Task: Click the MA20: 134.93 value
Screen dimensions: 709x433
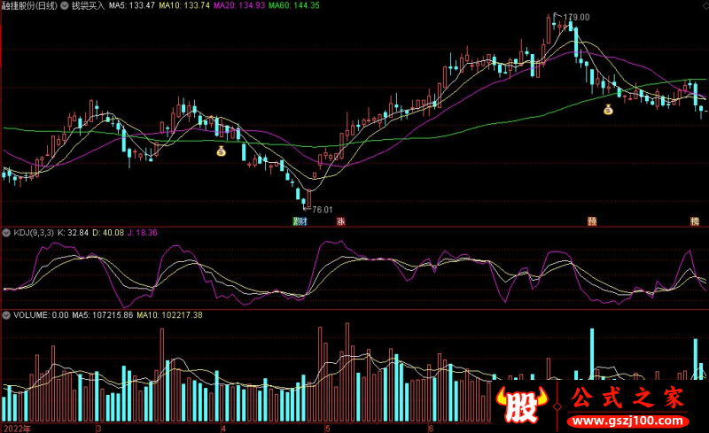Action: click(x=239, y=6)
